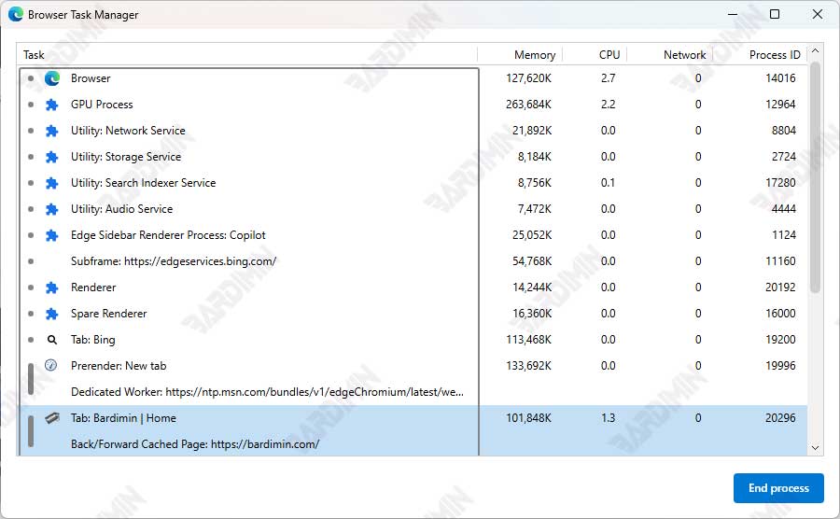This screenshot has width=840, height=519.
Task: Click the puzzle icon for Edge Sidebar Renderer Process
Action: [x=52, y=235]
